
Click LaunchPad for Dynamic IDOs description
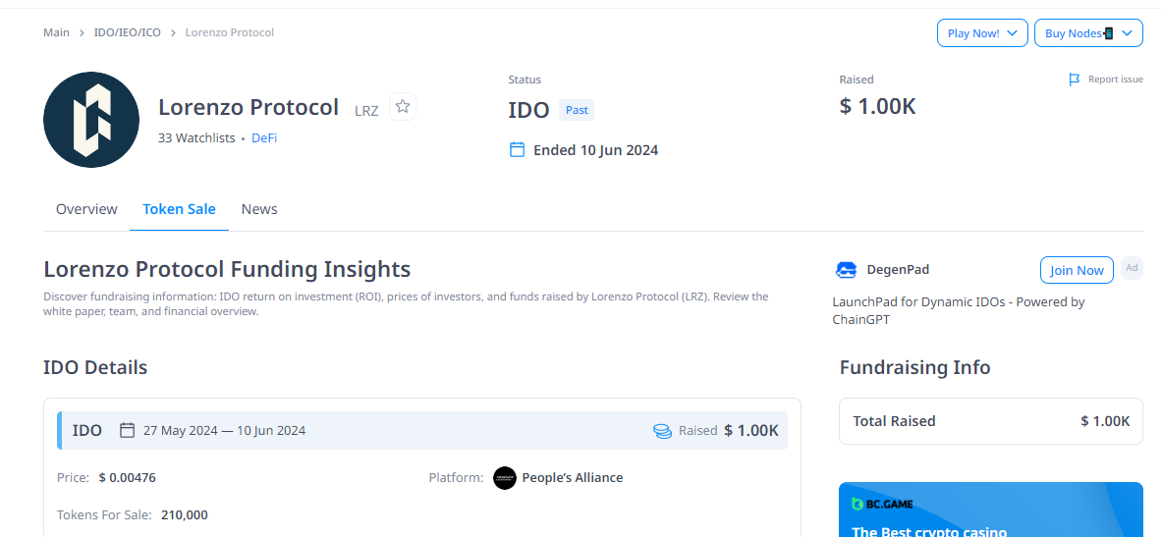tap(959, 311)
